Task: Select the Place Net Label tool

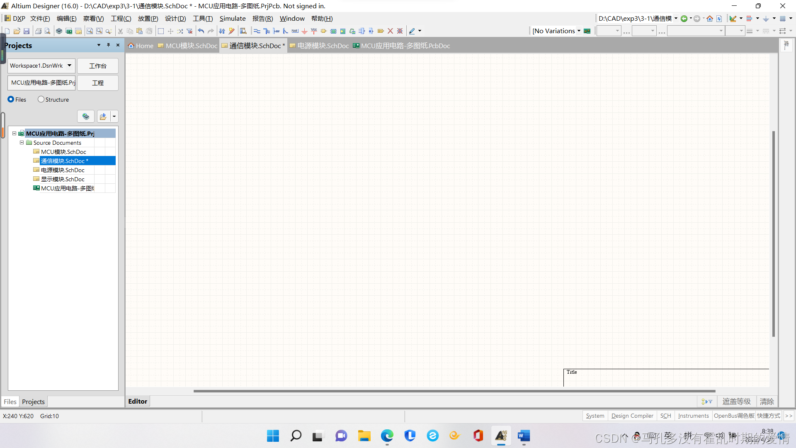Action: (x=295, y=31)
